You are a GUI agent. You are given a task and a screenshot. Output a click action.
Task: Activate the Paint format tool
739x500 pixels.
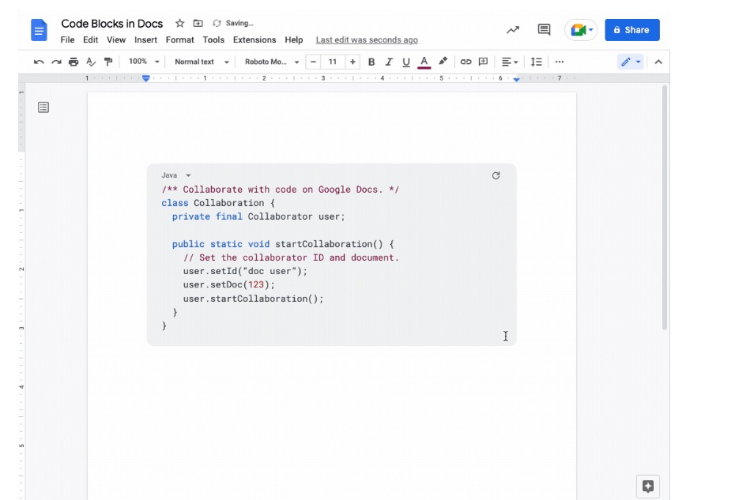click(108, 62)
